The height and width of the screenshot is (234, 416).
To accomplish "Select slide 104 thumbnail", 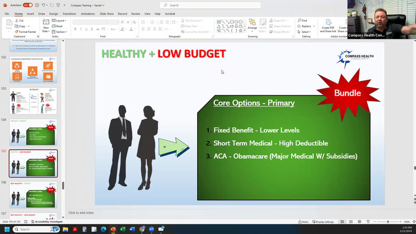I will [x=33, y=132].
